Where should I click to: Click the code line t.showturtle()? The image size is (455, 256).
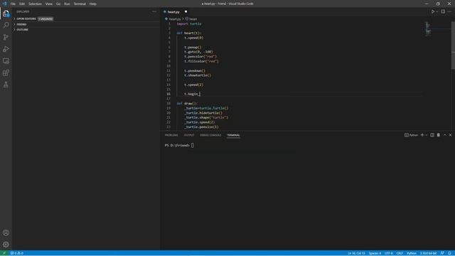[x=198, y=75]
